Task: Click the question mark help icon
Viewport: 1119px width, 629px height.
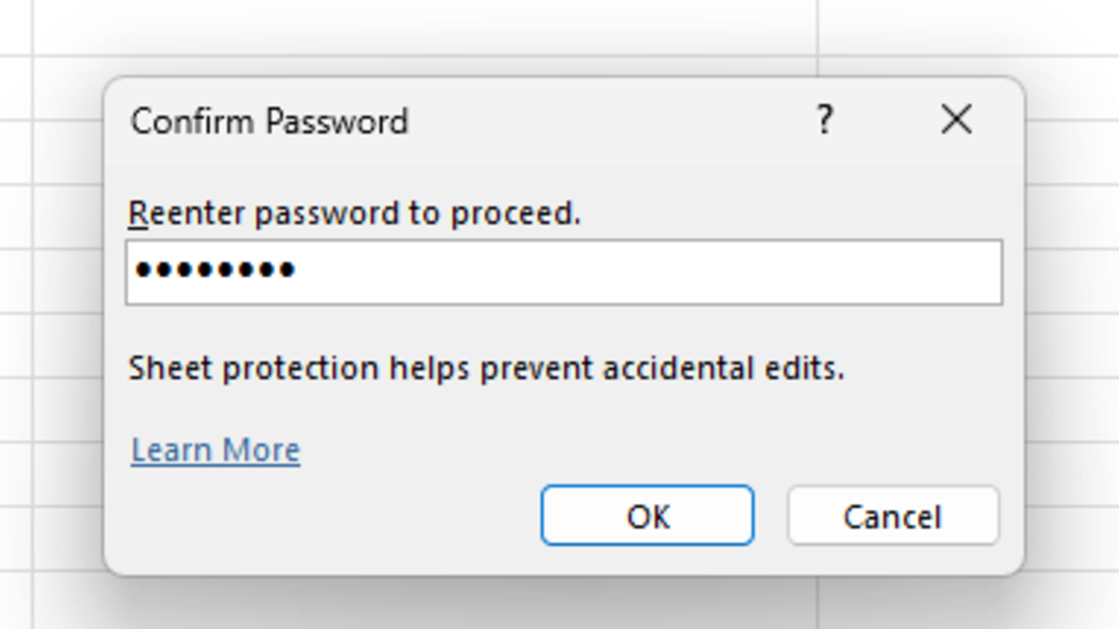Action: (x=824, y=120)
